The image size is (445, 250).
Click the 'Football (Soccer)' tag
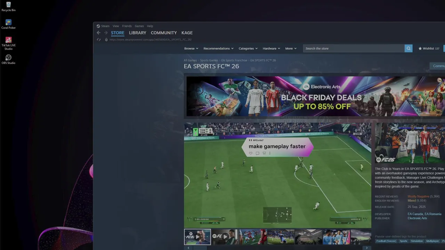coord(386,241)
